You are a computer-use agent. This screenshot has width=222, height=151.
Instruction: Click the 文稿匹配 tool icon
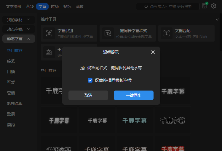(167, 33)
